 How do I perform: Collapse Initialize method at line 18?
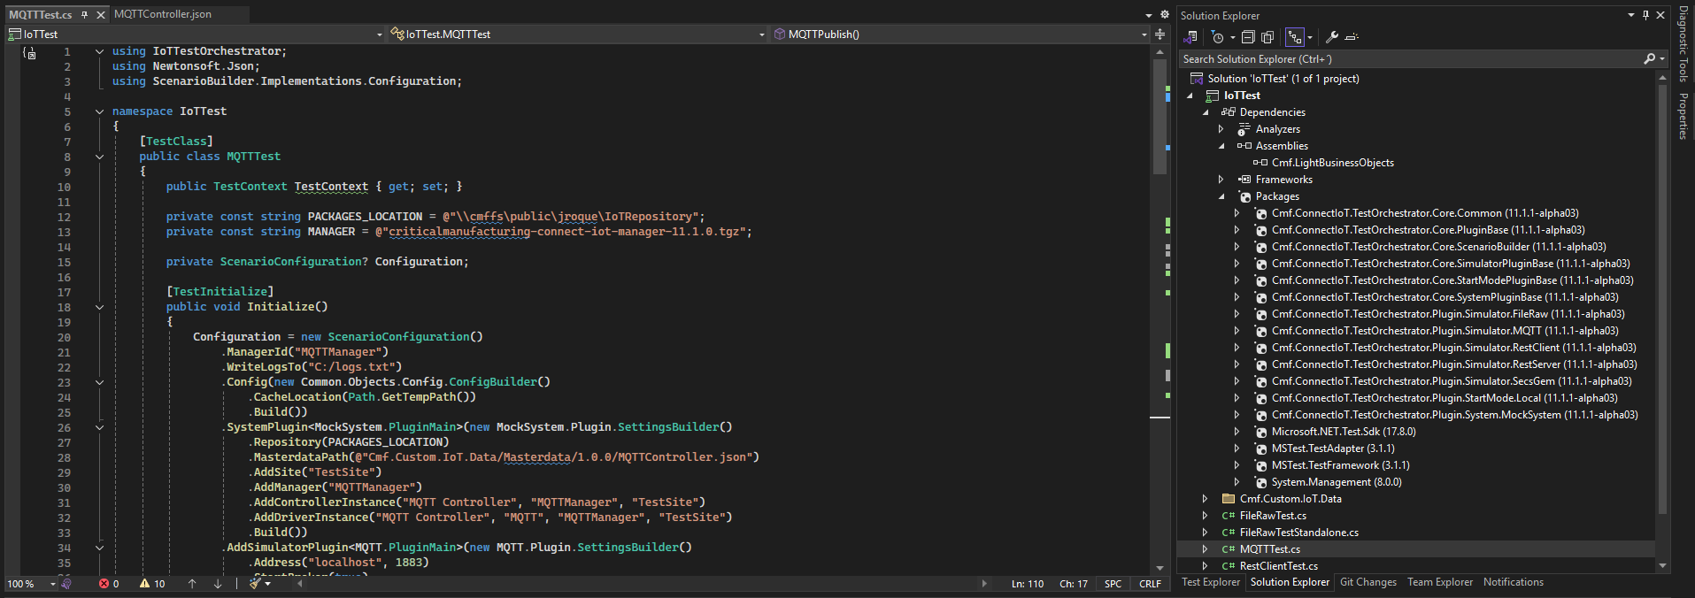(99, 308)
